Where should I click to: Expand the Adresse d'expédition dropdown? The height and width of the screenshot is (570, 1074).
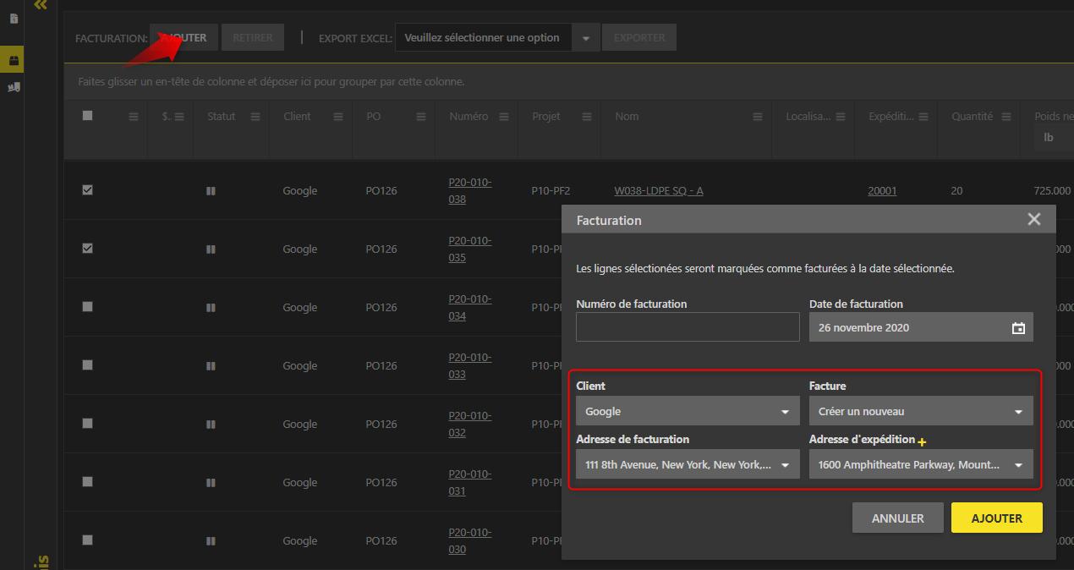[x=921, y=464]
